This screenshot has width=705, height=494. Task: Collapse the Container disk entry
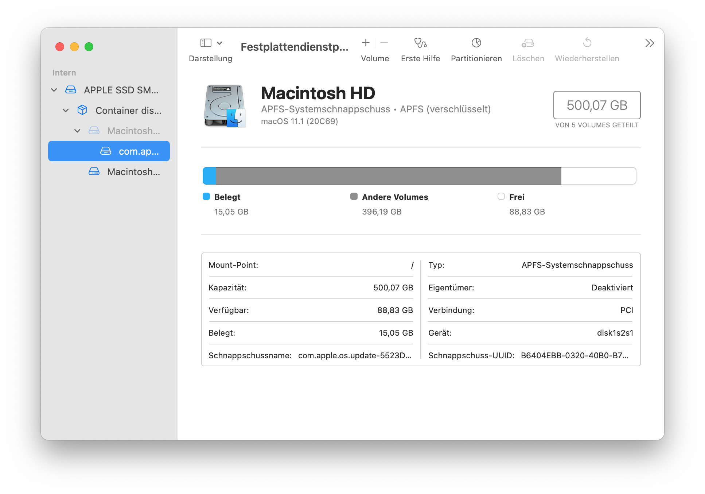click(x=66, y=111)
